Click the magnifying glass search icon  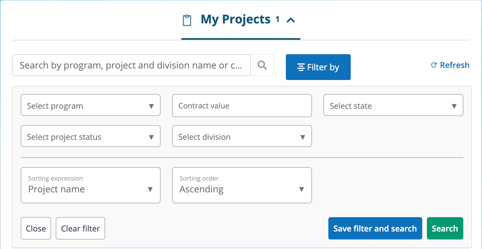click(x=262, y=65)
